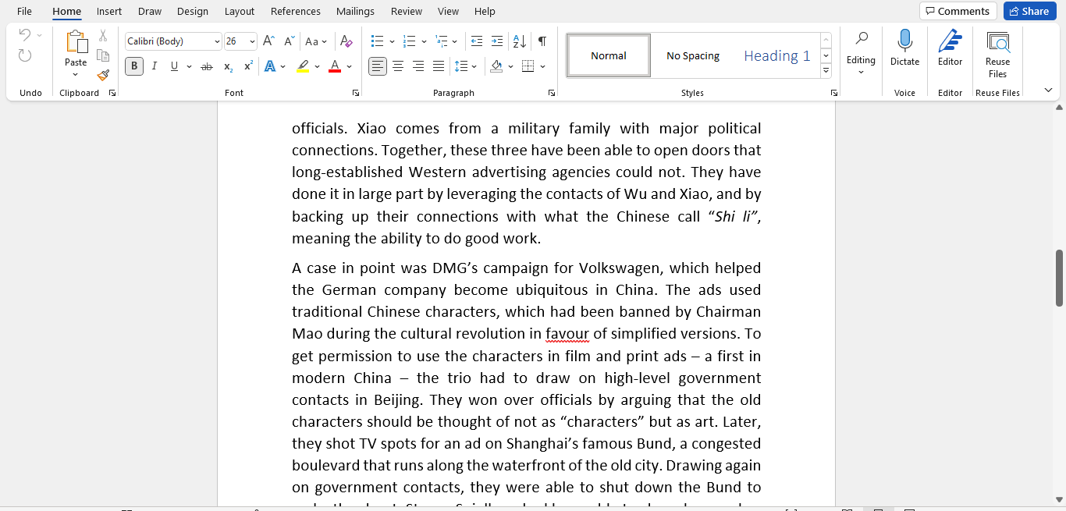Open the Comments panel
Viewport: 1066px width, 511px height.
tap(958, 10)
